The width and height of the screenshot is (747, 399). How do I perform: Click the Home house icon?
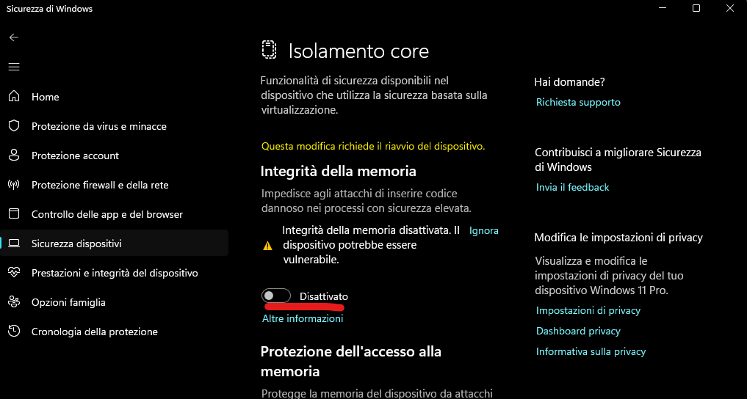[14, 97]
